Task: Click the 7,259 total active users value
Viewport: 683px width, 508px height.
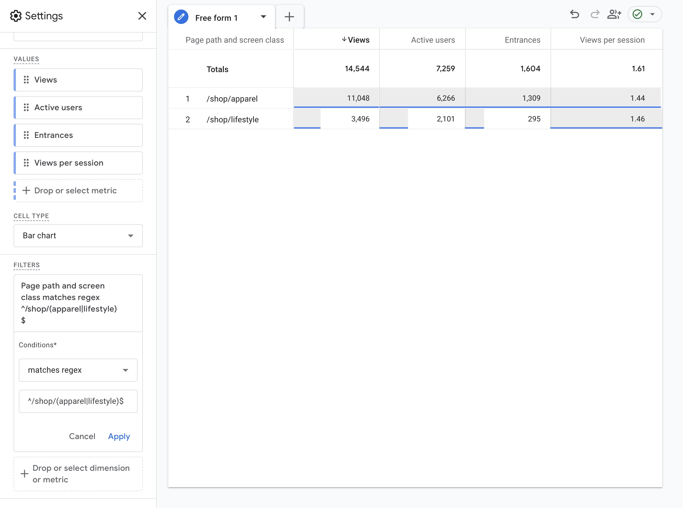Action: tap(445, 69)
